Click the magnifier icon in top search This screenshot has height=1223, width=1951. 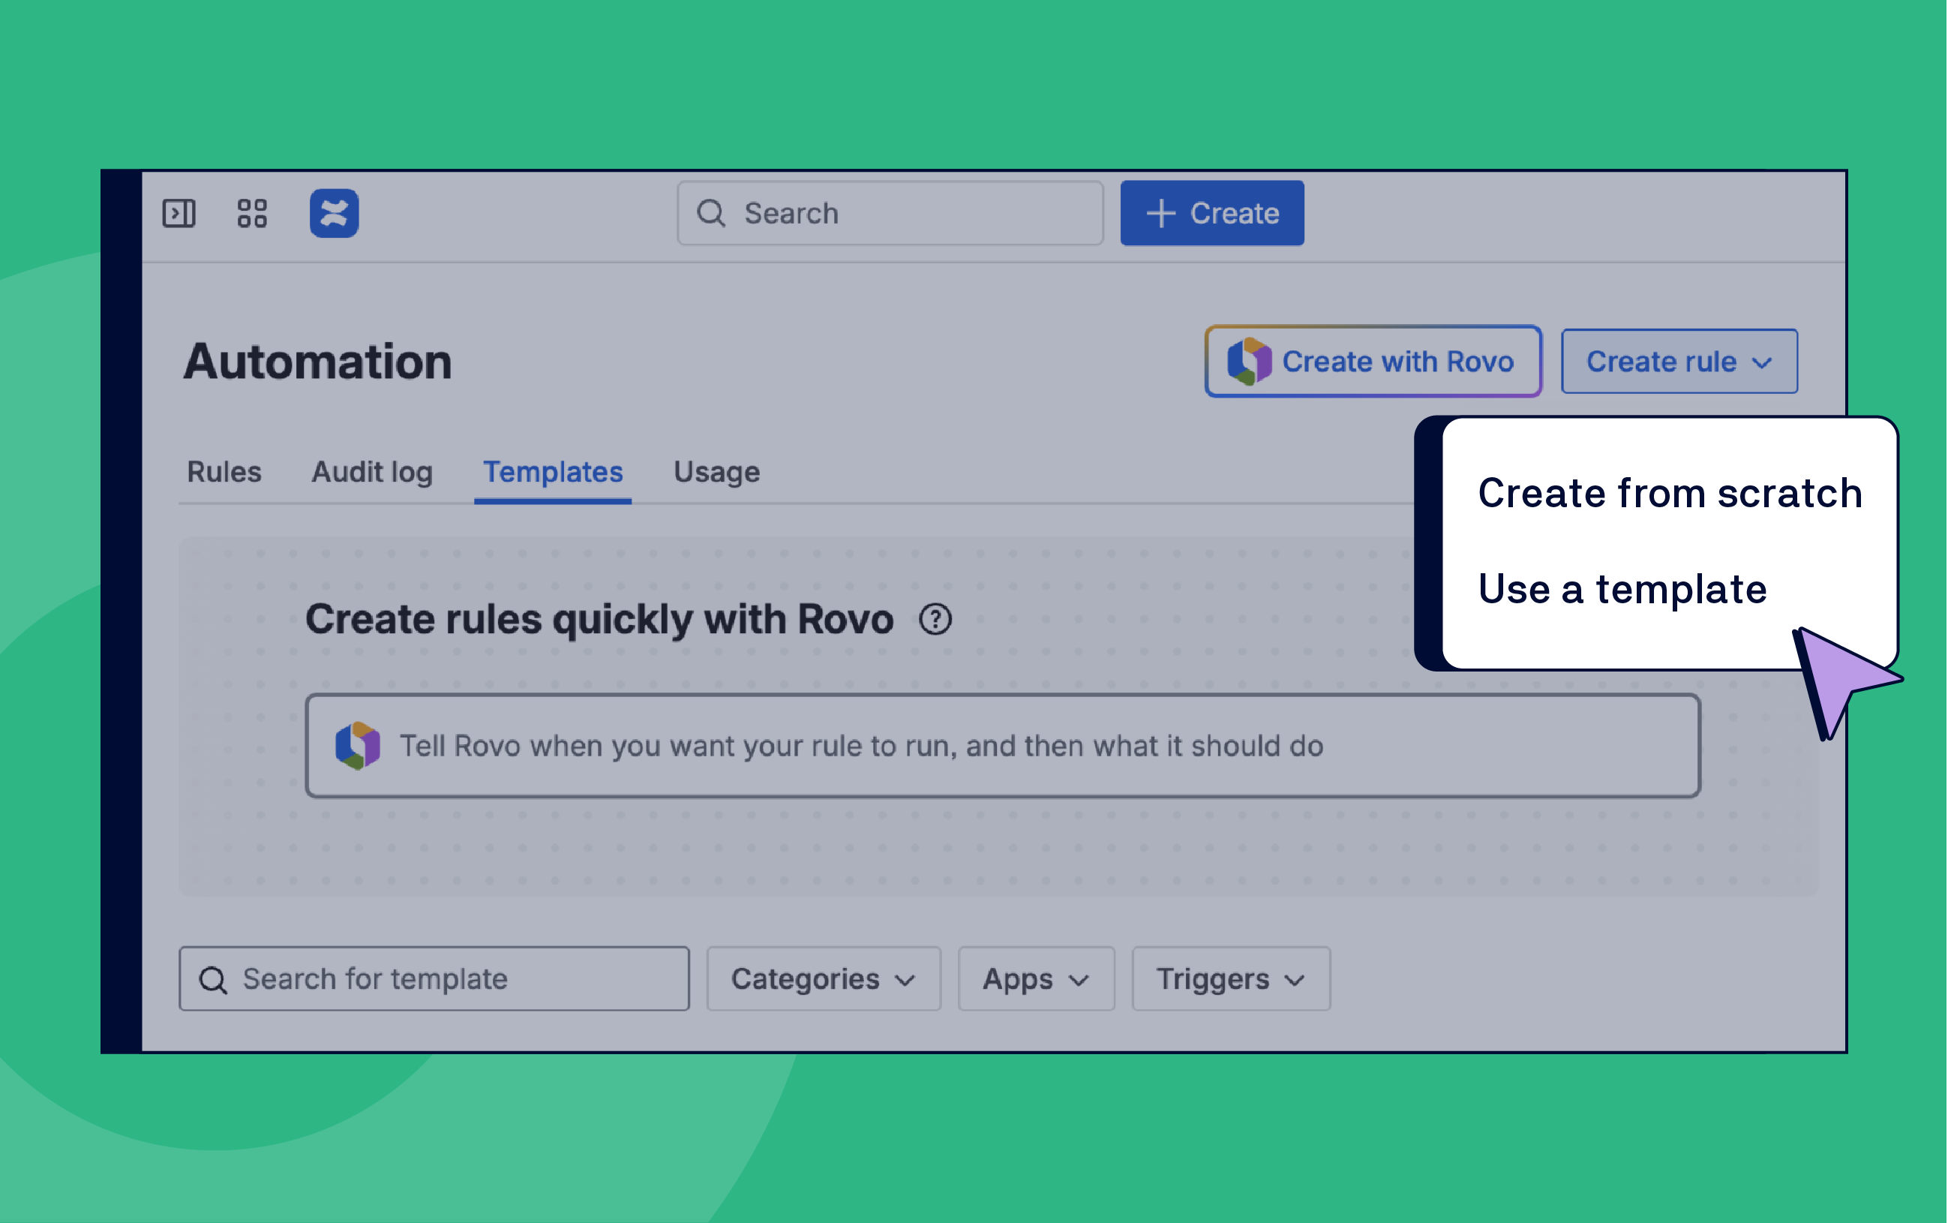point(710,214)
